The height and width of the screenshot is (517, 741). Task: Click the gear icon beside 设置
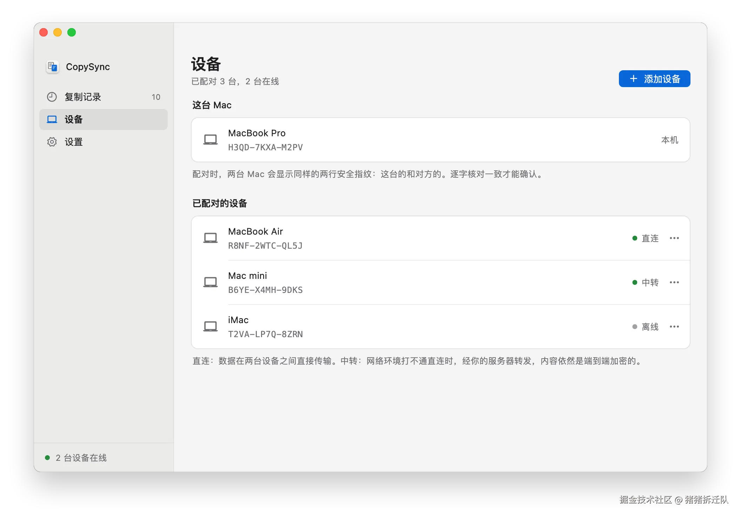point(52,142)
